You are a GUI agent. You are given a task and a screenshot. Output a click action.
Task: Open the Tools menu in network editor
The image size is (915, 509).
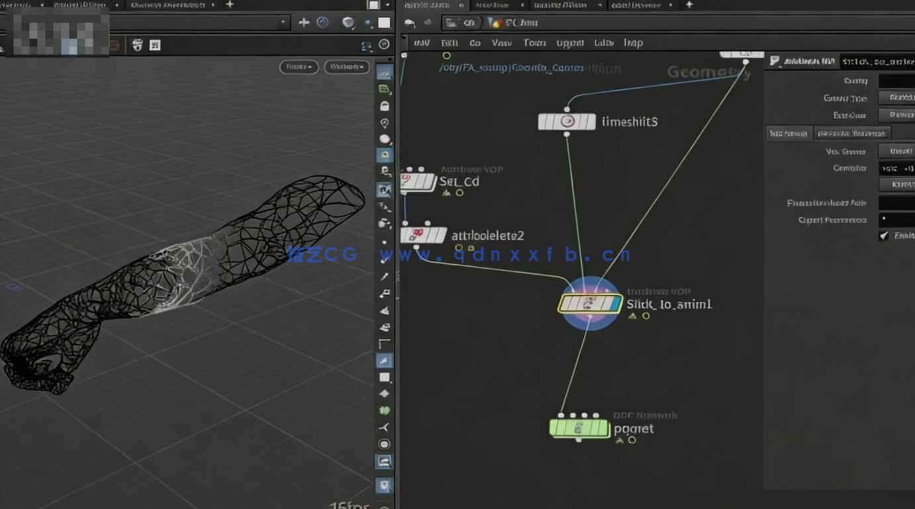coord(534,43)
